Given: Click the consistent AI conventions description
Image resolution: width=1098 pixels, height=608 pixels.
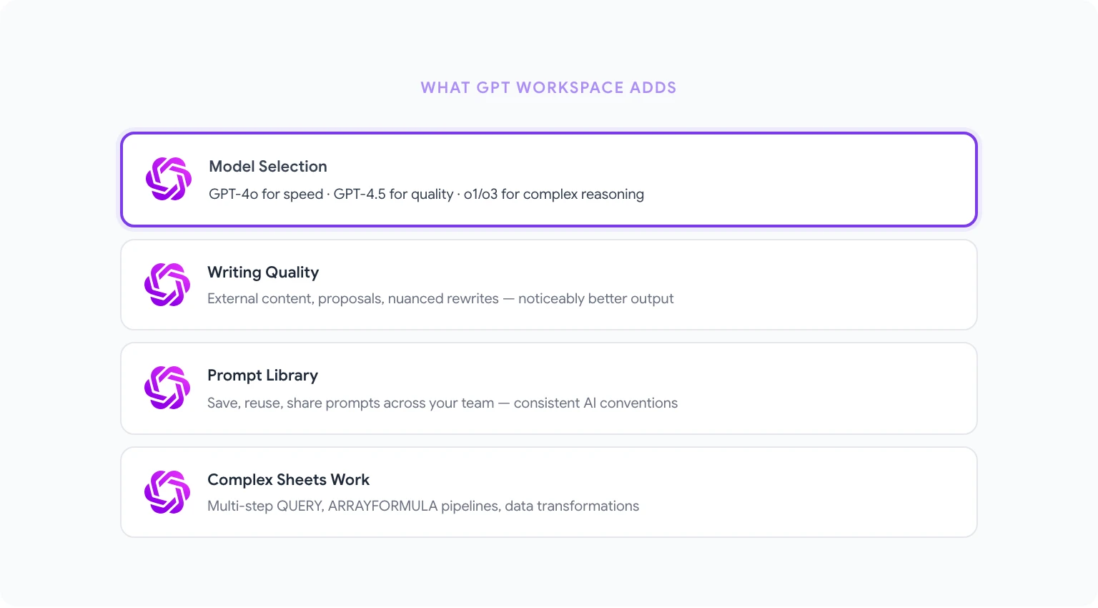Looking at the screenshot, I should click(442, 403).
